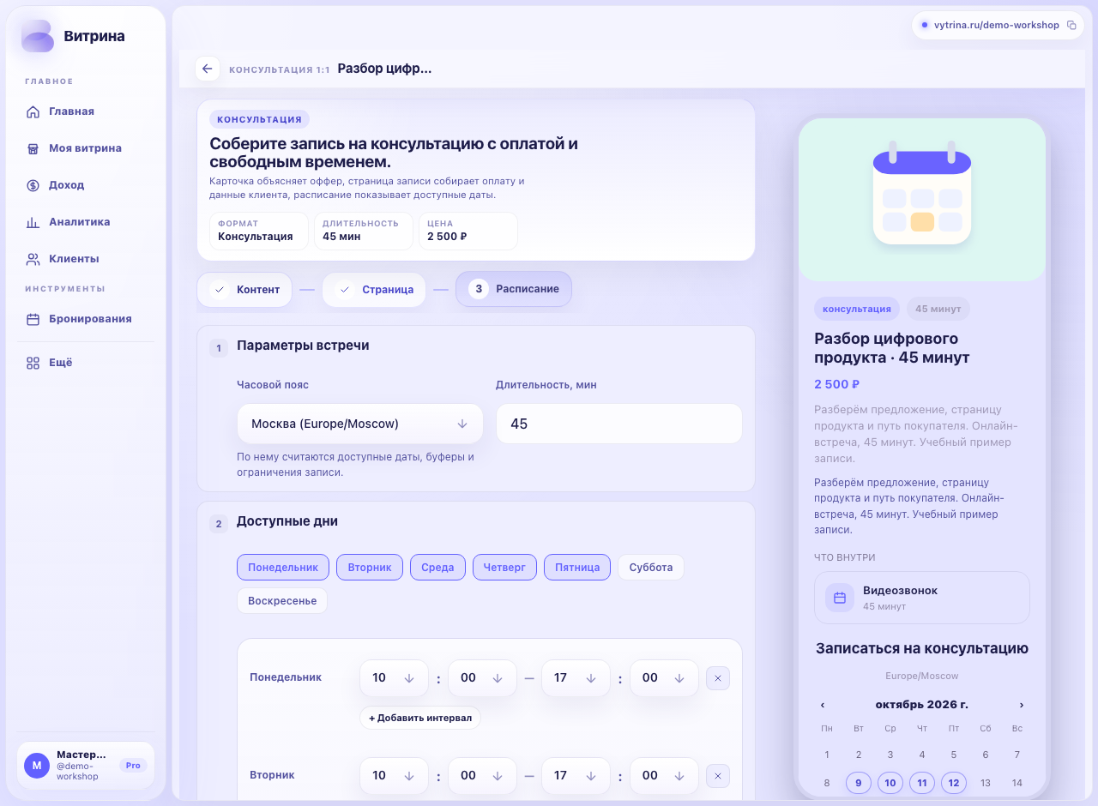1098x806 pixels.
Task: Toggle Пятница day chip
Action: click(x=577, y=568)
